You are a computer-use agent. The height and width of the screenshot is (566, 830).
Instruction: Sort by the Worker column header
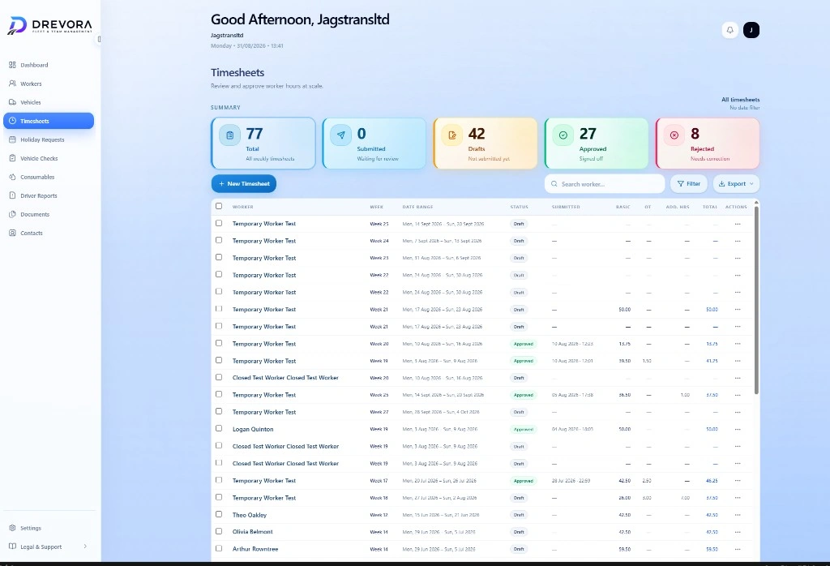(243, 207)
